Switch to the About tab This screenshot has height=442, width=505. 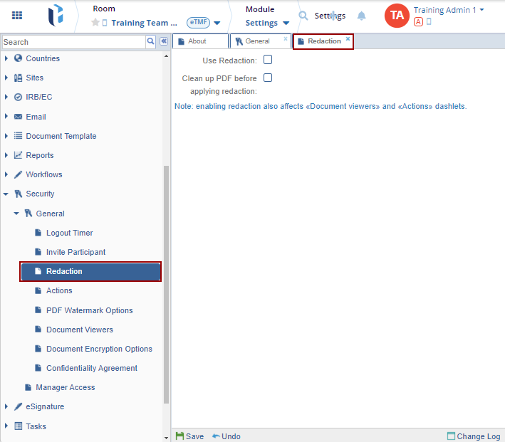(198, 41)
